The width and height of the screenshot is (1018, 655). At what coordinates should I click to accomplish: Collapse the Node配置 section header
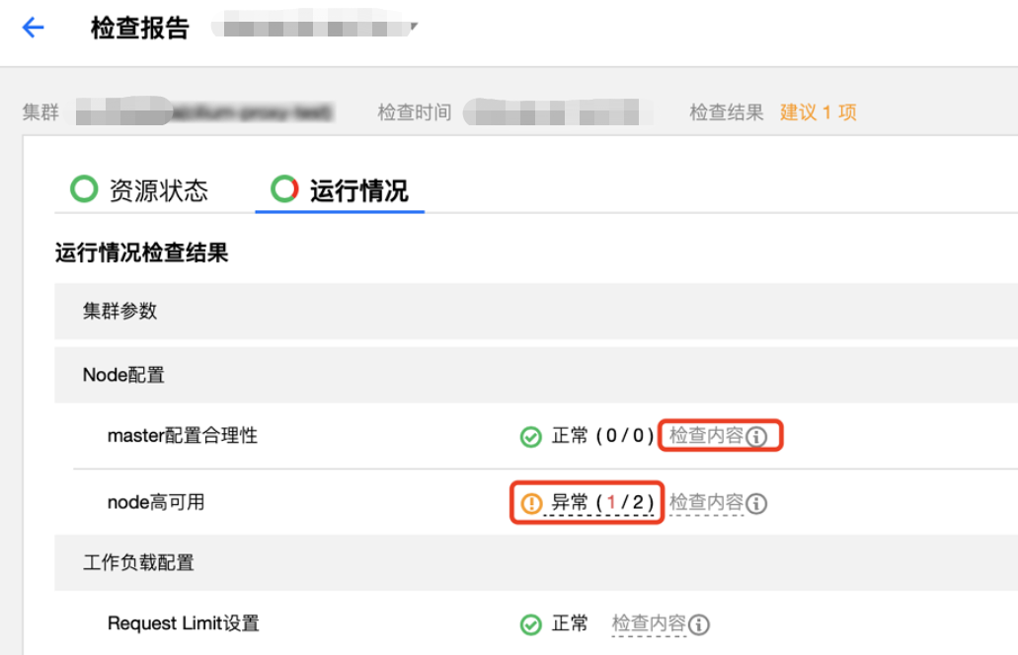[536, 375]
